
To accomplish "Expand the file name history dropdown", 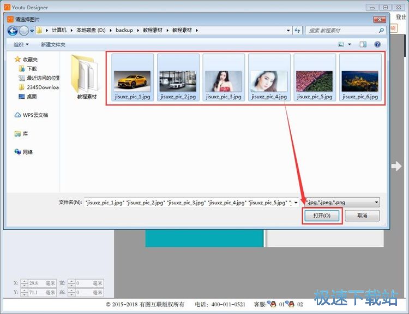I will coord(295,203).
